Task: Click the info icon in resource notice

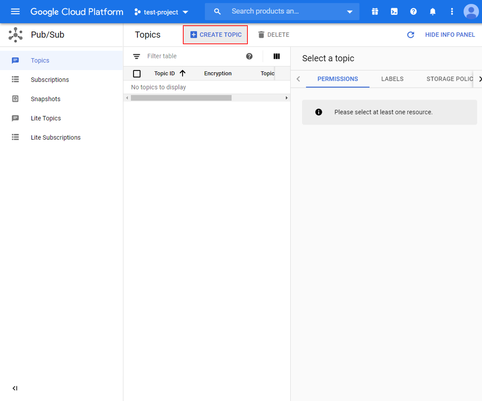Action: (x=319, y=112)
